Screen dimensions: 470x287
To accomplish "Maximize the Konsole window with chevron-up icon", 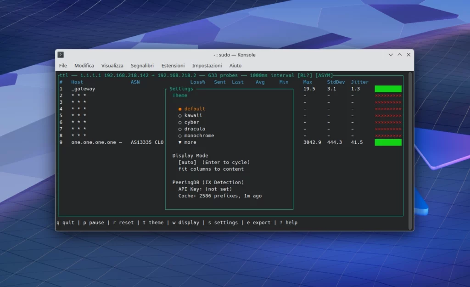I will coord(400,55).
